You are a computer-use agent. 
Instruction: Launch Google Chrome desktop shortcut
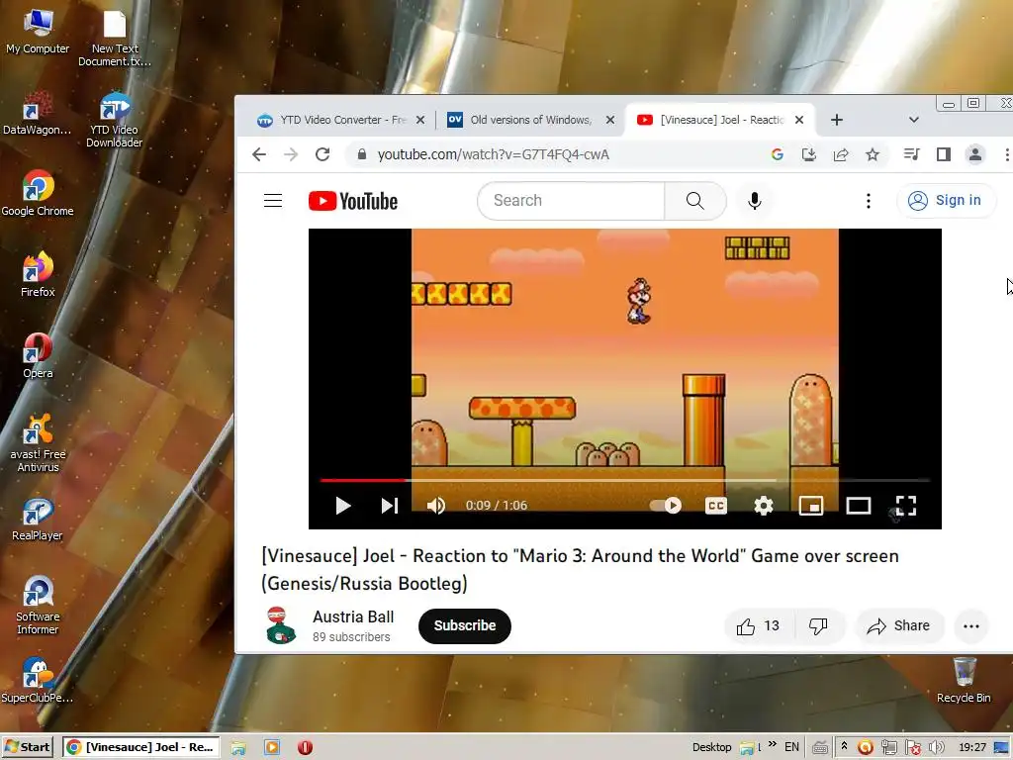(38, 193)
